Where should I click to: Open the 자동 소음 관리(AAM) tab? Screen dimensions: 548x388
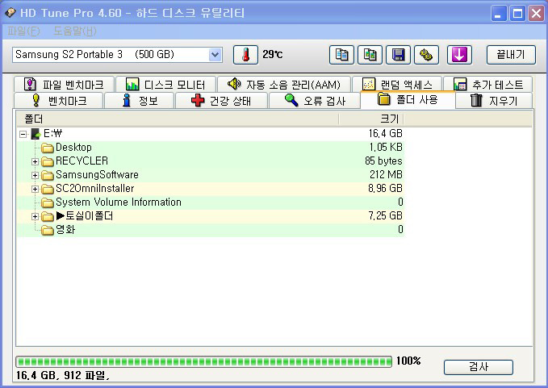[x=284, y=84]
